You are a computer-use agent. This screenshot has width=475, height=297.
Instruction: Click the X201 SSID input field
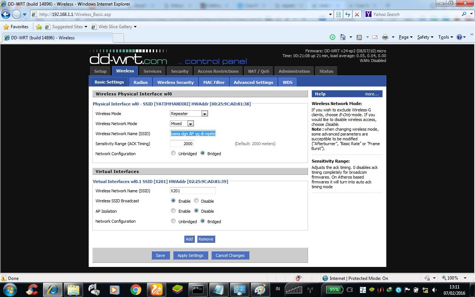193,191
